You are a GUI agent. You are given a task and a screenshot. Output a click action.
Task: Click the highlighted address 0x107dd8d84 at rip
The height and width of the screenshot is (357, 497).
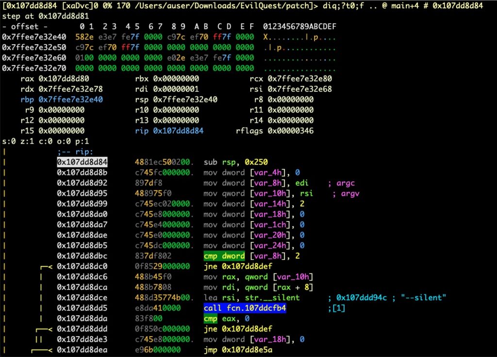point(82,161)
